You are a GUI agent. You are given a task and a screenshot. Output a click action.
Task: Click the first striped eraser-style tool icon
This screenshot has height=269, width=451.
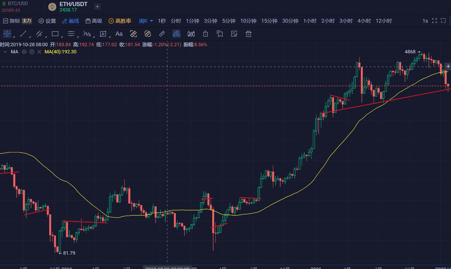pyautogui.click(x=133, y=34)
